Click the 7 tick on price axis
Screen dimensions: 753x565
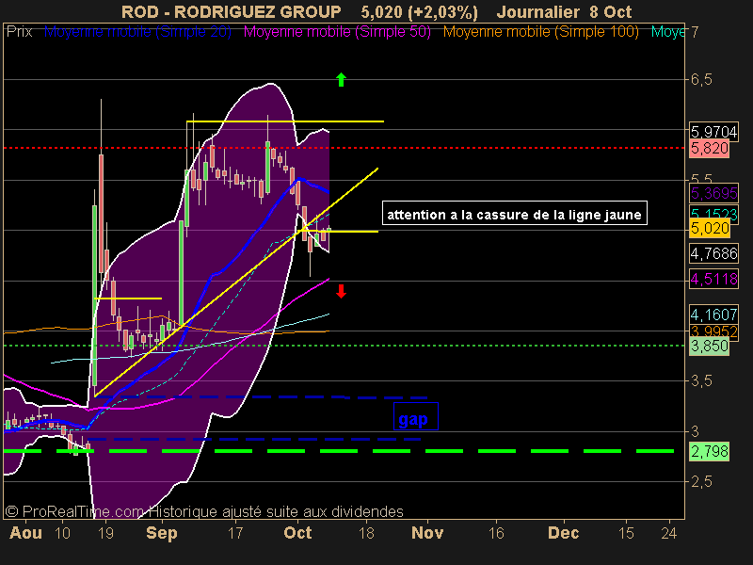pos(695,32)
